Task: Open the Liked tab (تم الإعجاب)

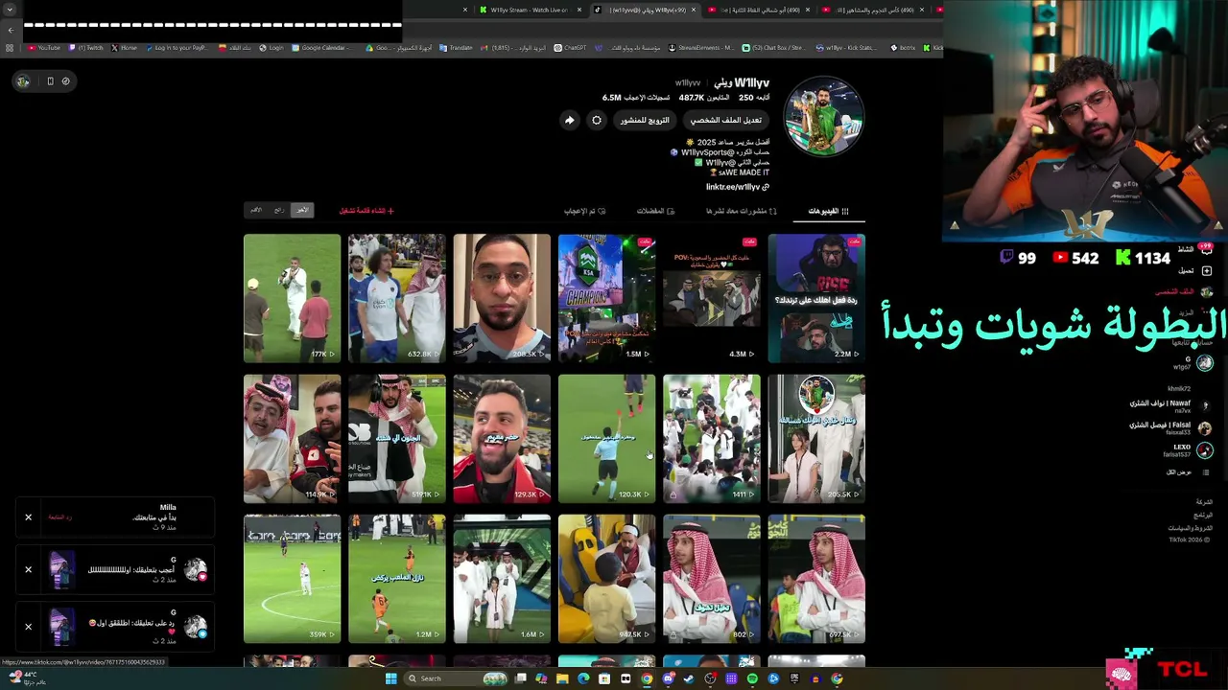Action: 584,211
